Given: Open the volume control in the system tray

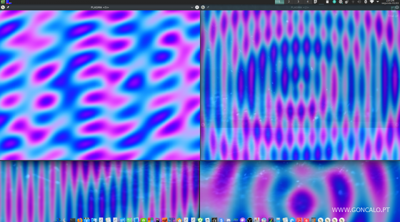Looking at the screenshot, I should point(359,2).
